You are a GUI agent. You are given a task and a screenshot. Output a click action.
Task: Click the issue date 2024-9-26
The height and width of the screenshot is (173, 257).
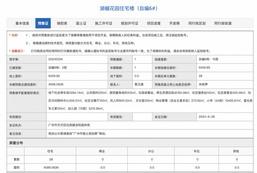[x=206, y=117]
